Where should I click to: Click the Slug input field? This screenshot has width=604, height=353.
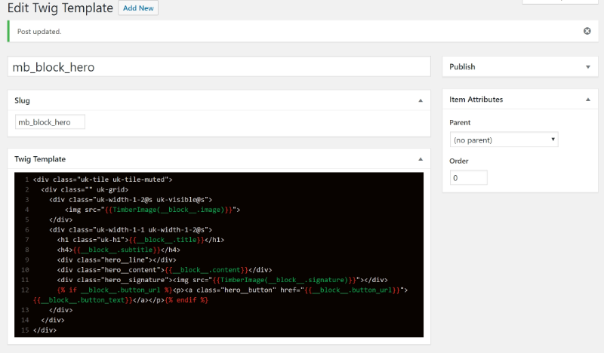[50, 122]
